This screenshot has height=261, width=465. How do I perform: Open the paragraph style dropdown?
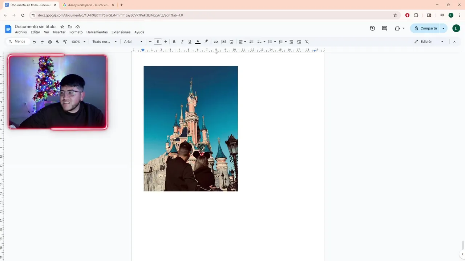[105, 42]
